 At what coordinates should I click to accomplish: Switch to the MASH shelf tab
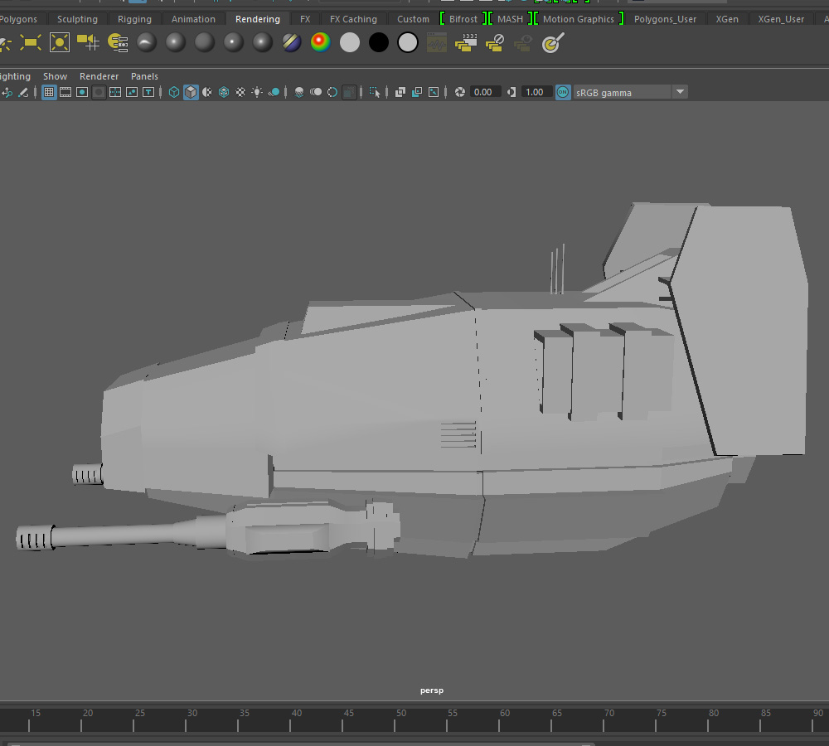510,19
